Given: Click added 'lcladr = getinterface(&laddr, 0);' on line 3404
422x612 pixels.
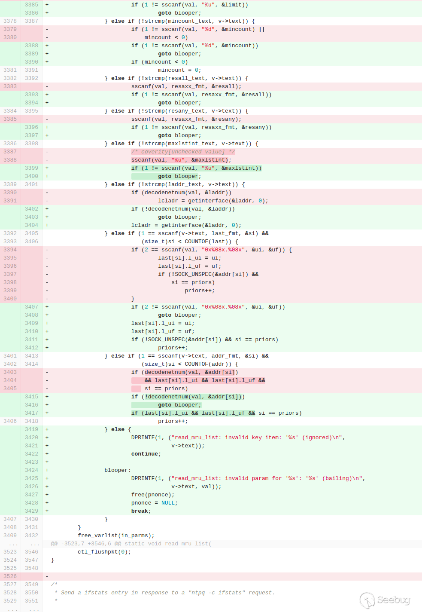Looking at the screenshot, I should pos(186,225).
